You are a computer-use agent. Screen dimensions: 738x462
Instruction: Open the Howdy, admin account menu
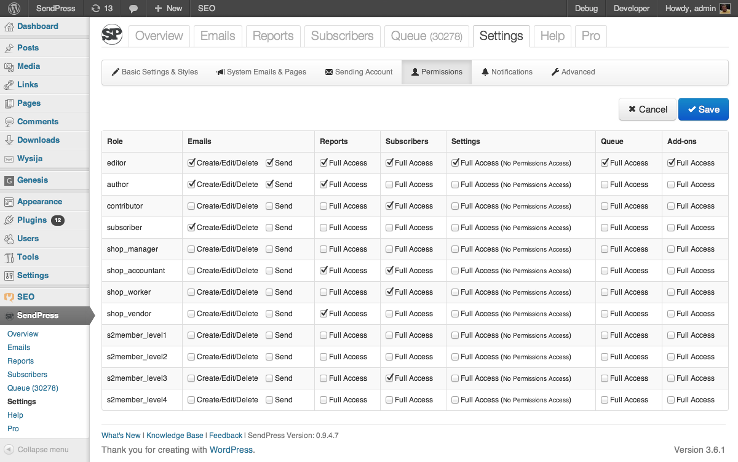[x=697, y=9]
